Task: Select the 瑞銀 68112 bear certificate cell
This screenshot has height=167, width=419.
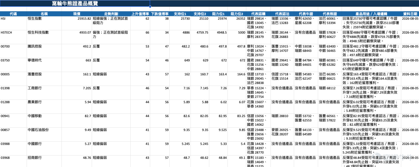Action: pyautogui.click(x=330, y=93)
